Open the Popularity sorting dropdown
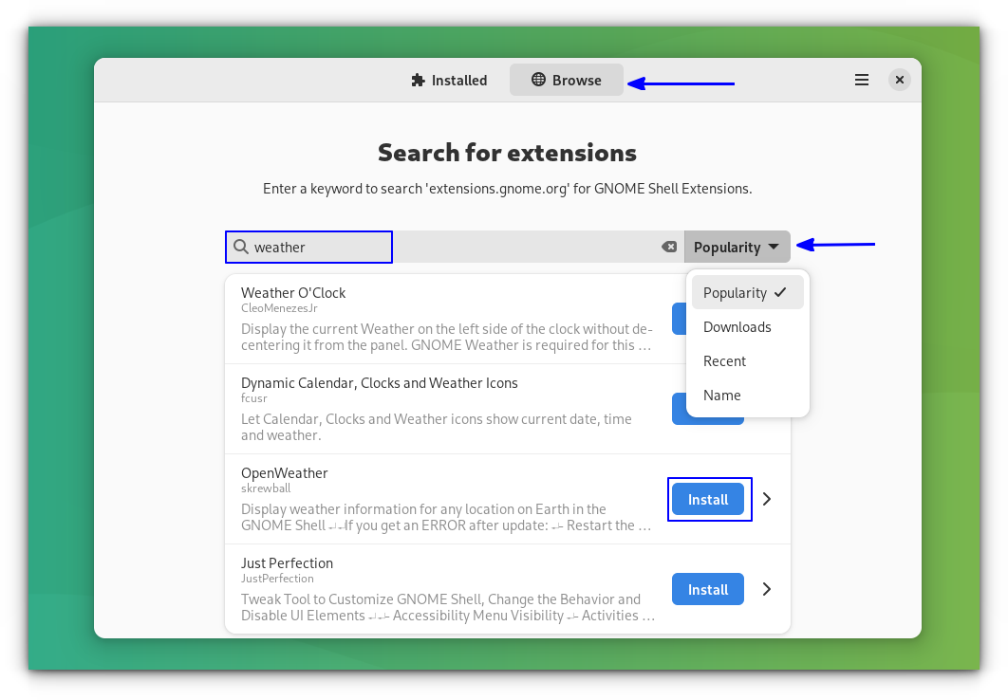 [737, 247]
